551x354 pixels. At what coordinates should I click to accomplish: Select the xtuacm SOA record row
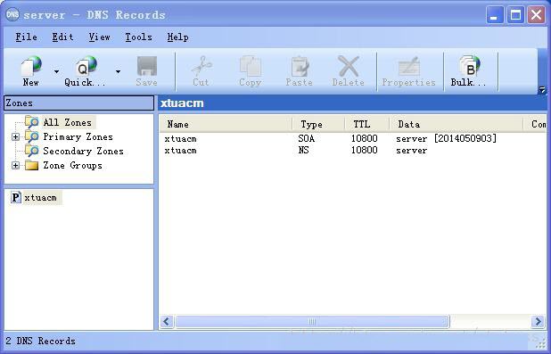[352, 138]
